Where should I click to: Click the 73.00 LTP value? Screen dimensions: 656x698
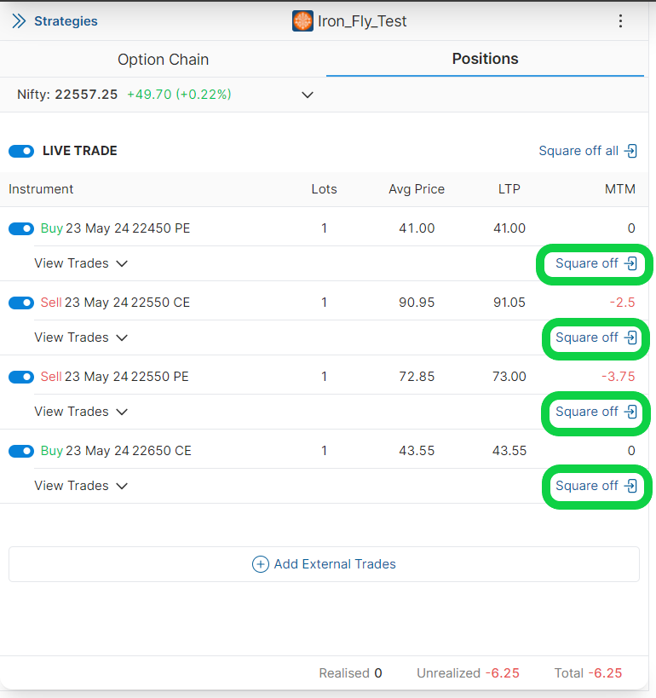509,377
